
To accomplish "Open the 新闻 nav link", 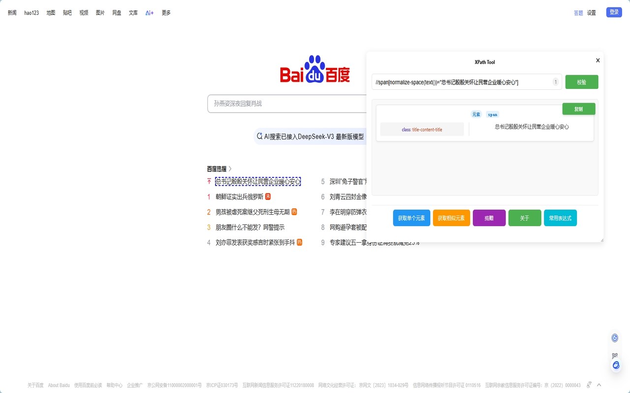I will [12, 13].
